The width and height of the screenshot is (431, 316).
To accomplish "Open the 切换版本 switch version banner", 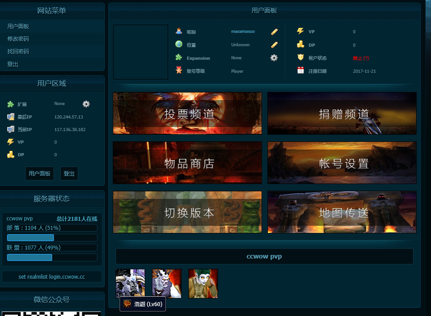I will click(187, 212).
